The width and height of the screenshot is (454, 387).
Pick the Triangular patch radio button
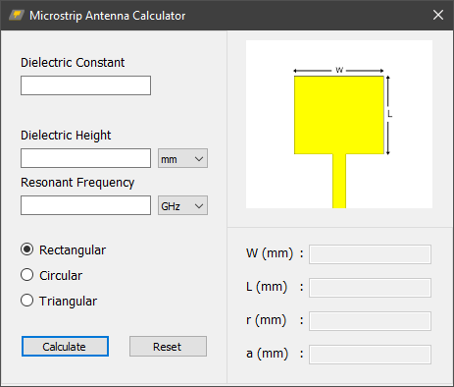(26, 301)
